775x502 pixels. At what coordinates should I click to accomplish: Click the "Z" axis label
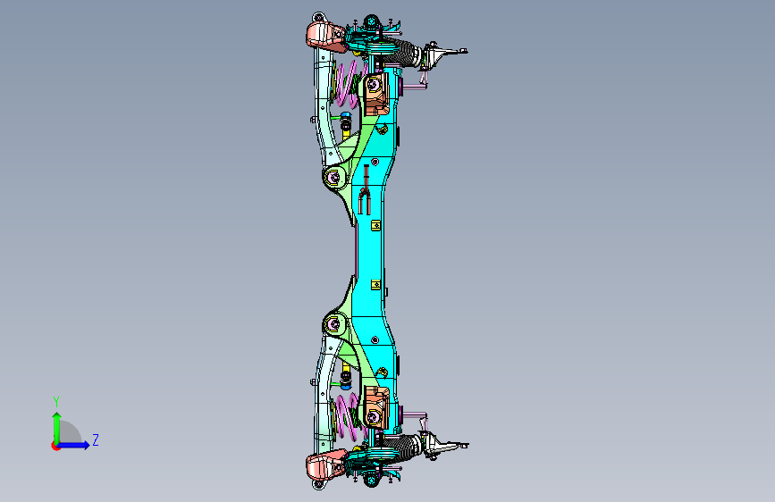(x=96, y=439)
